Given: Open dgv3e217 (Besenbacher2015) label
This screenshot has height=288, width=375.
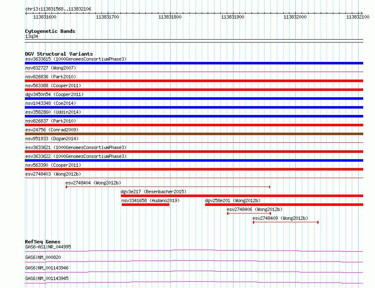Looking at the screenshot, I should pyautogui.click(x=153, y=192).
